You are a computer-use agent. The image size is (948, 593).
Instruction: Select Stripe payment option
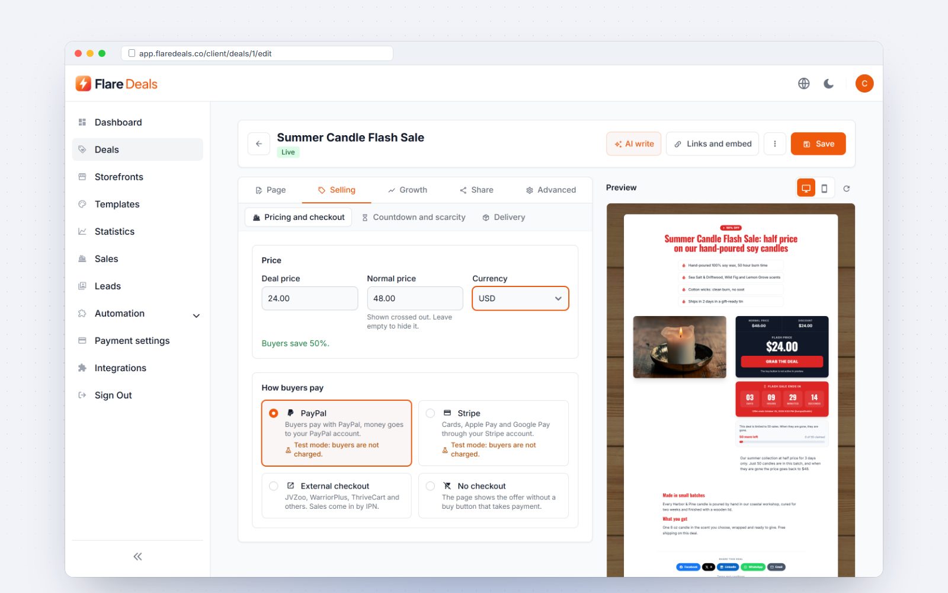coord(493,433)
